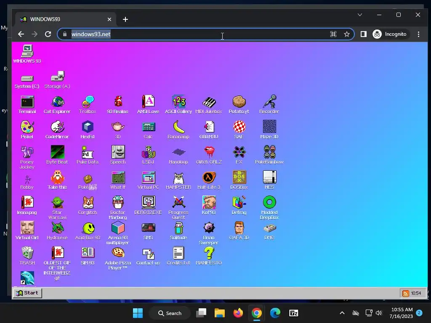Open a new Chrome tab
This screenshot has width=431, height=323.
(x=125, y=19)
